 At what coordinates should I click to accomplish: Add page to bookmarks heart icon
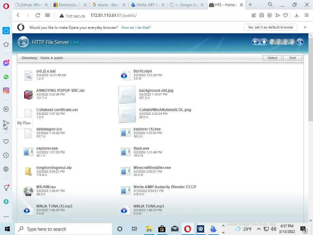point(285,15)
